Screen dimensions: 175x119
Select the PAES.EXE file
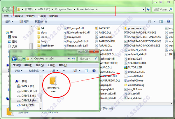[x=103, y=28]
